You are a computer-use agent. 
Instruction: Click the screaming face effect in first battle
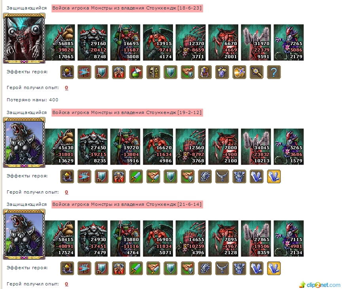click(x=119, y=72)
